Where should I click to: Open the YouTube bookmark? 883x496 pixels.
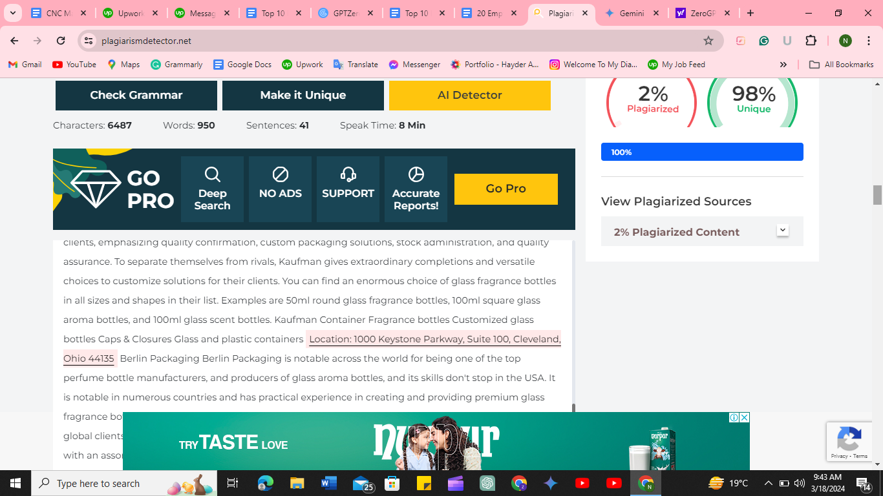click(x=74, y=65)
